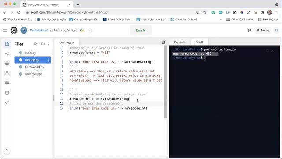
Task: Click the editor vertical scrollbar
Action: tap(166, 82)
